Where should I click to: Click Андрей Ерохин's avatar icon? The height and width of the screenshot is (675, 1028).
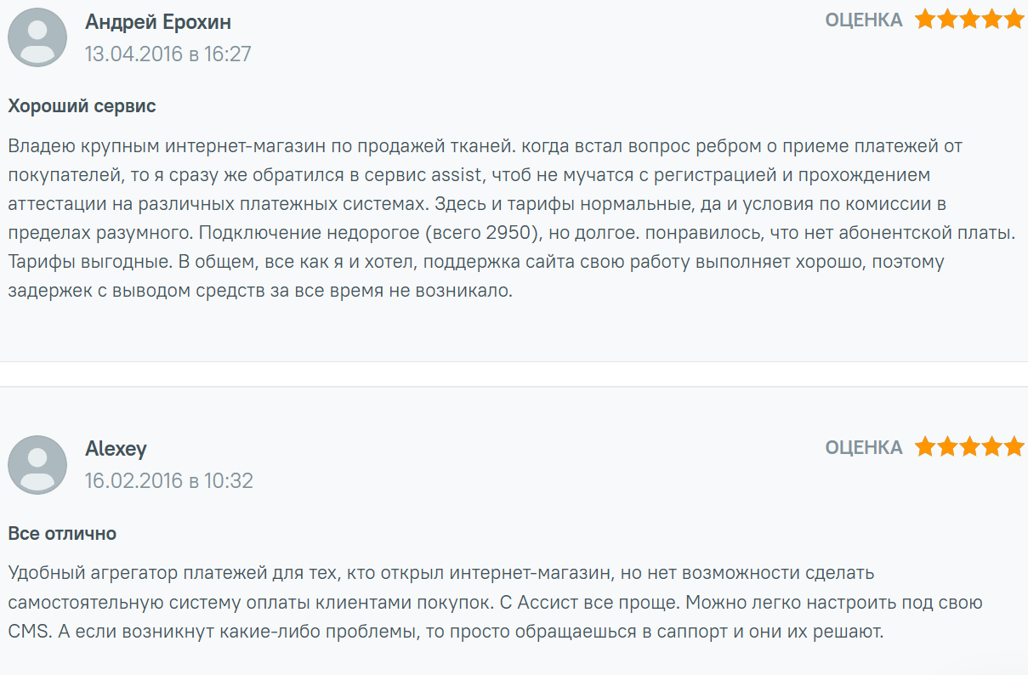(37, 37)
